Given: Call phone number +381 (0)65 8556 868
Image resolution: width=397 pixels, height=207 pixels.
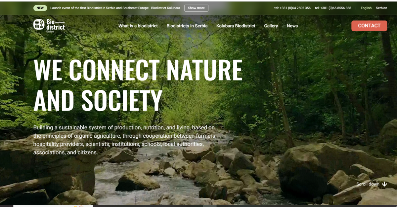Looking at the screenshot, I should [333, 8].
